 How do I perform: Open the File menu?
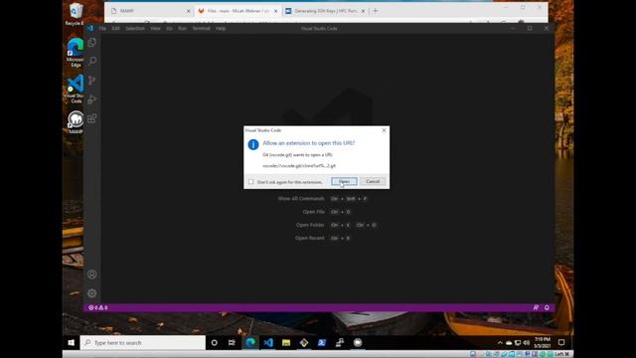102,29
